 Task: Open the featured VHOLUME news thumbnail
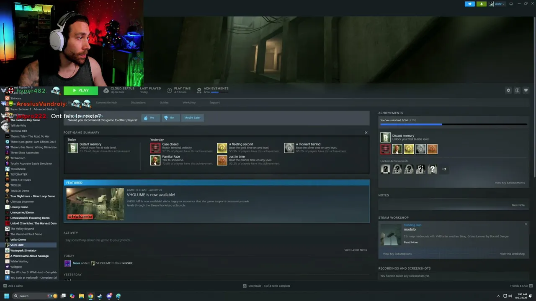tap(95, 204)
